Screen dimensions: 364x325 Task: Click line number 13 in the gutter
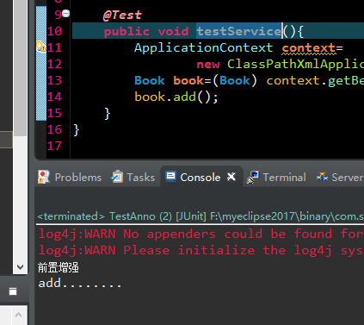click(x=54, y=80)
